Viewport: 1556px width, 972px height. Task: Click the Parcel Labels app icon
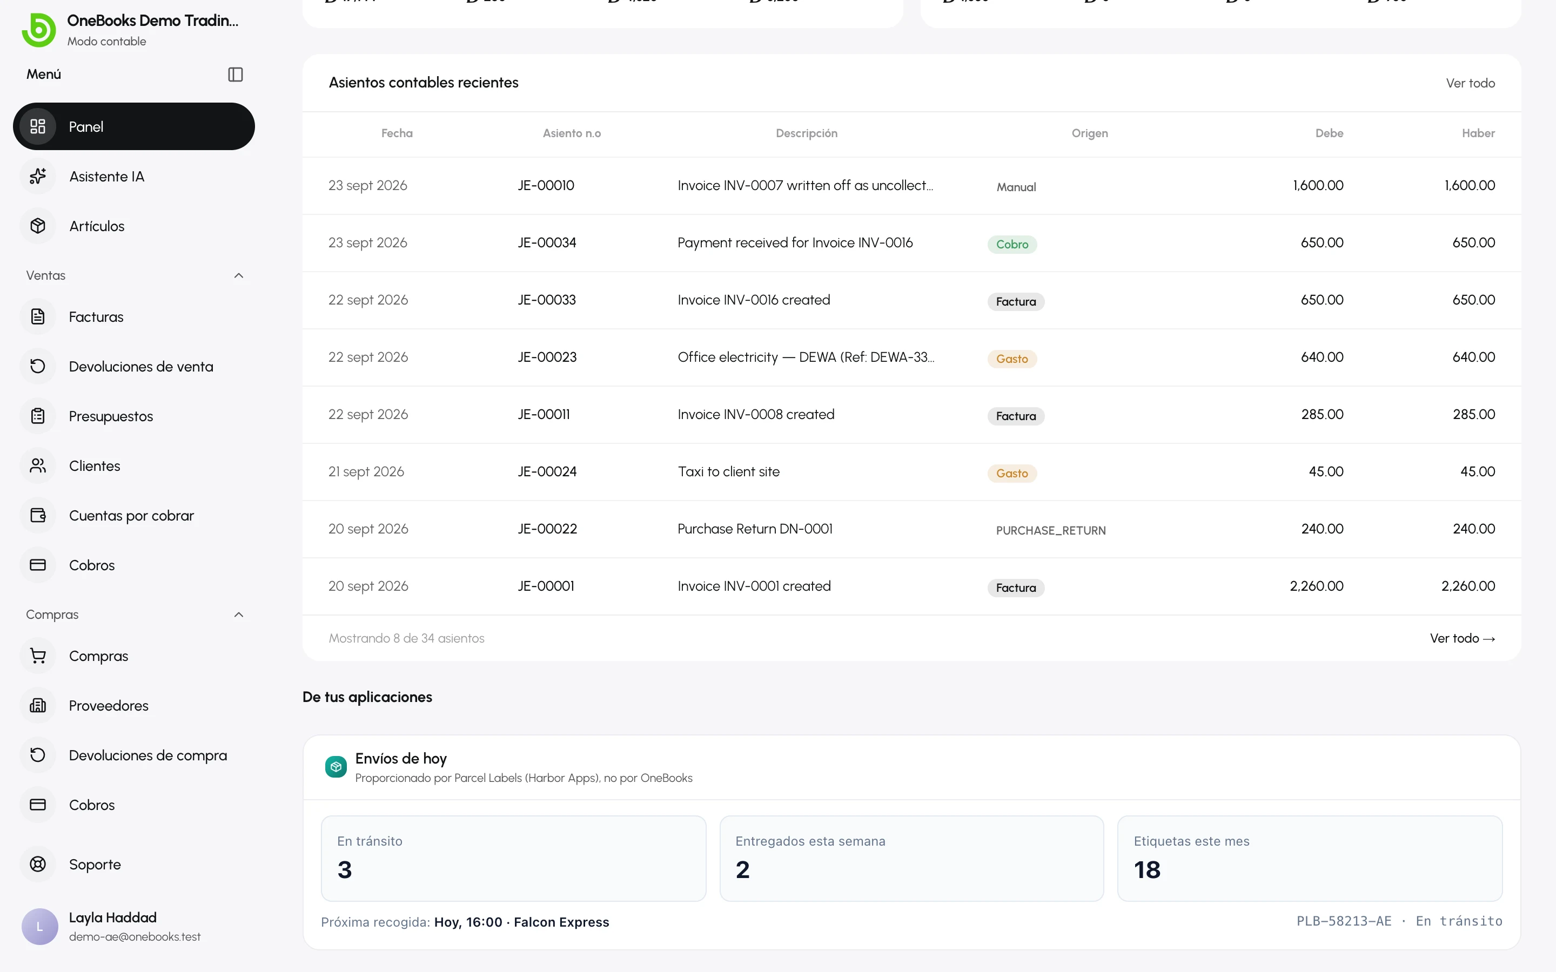click(336, 766)
